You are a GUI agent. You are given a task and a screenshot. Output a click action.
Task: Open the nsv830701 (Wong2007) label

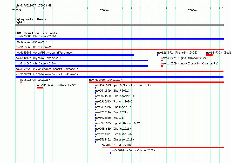coord(31,42)
